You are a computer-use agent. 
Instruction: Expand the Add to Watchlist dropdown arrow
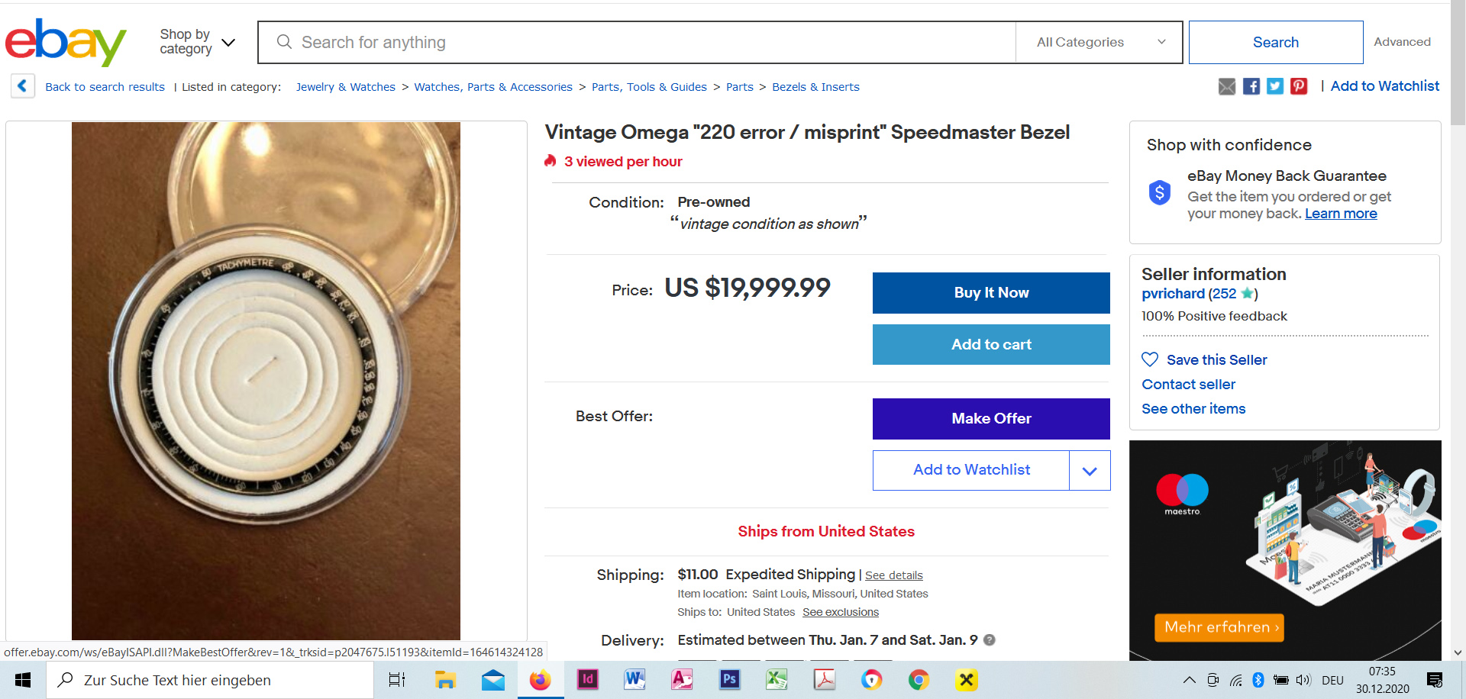pos(1090,471)
